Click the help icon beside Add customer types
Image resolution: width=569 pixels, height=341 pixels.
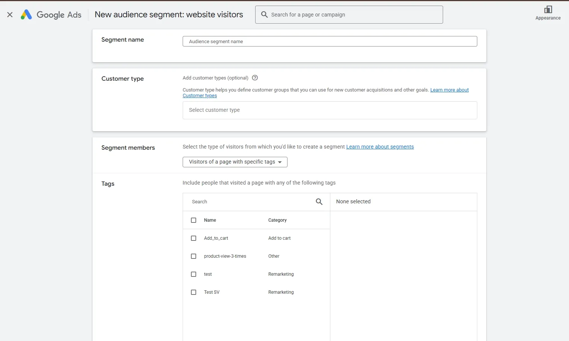pyautogui.click(x=255, y=78)
